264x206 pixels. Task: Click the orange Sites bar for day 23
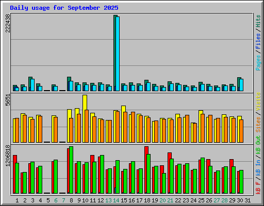(x=187, y=129)
